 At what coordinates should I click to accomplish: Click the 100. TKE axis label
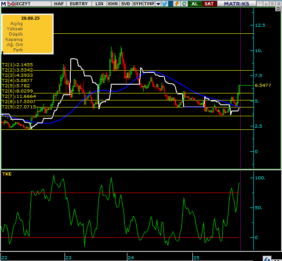click(260, 178)
